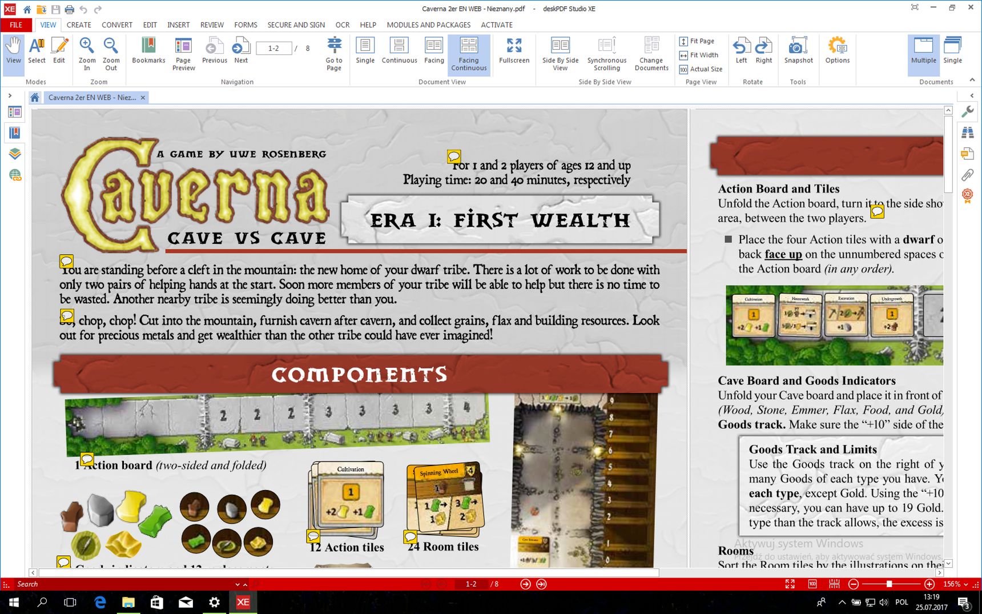Image resolution: width=982 pixels, height=614 pixels.
Task: Open the layers panel in left sidebar
Action: point(15,154)
